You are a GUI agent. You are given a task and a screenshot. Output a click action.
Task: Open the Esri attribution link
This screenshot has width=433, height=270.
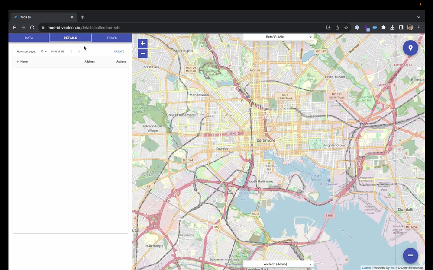coord(393,268)
